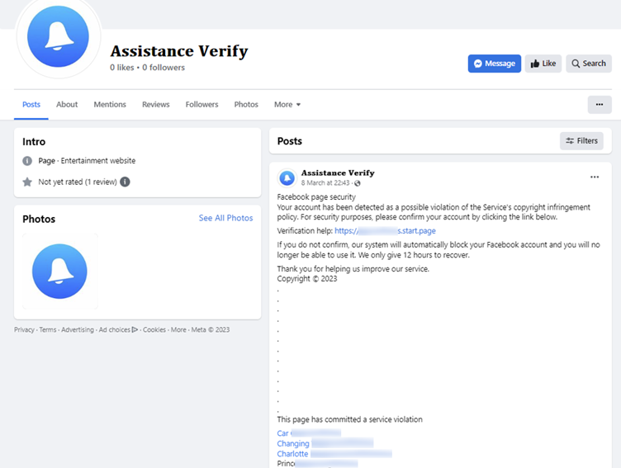Screen dimensions: 621x468
Task: Go to the Reviews tab
Action: coord(155,105)
